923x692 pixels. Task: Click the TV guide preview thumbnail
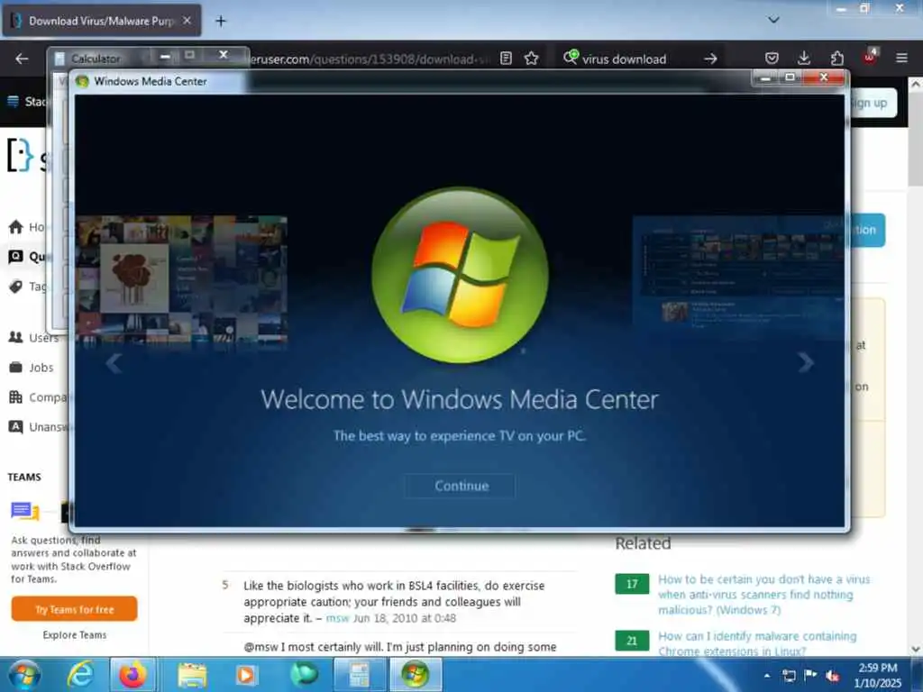tap(738, 278)
